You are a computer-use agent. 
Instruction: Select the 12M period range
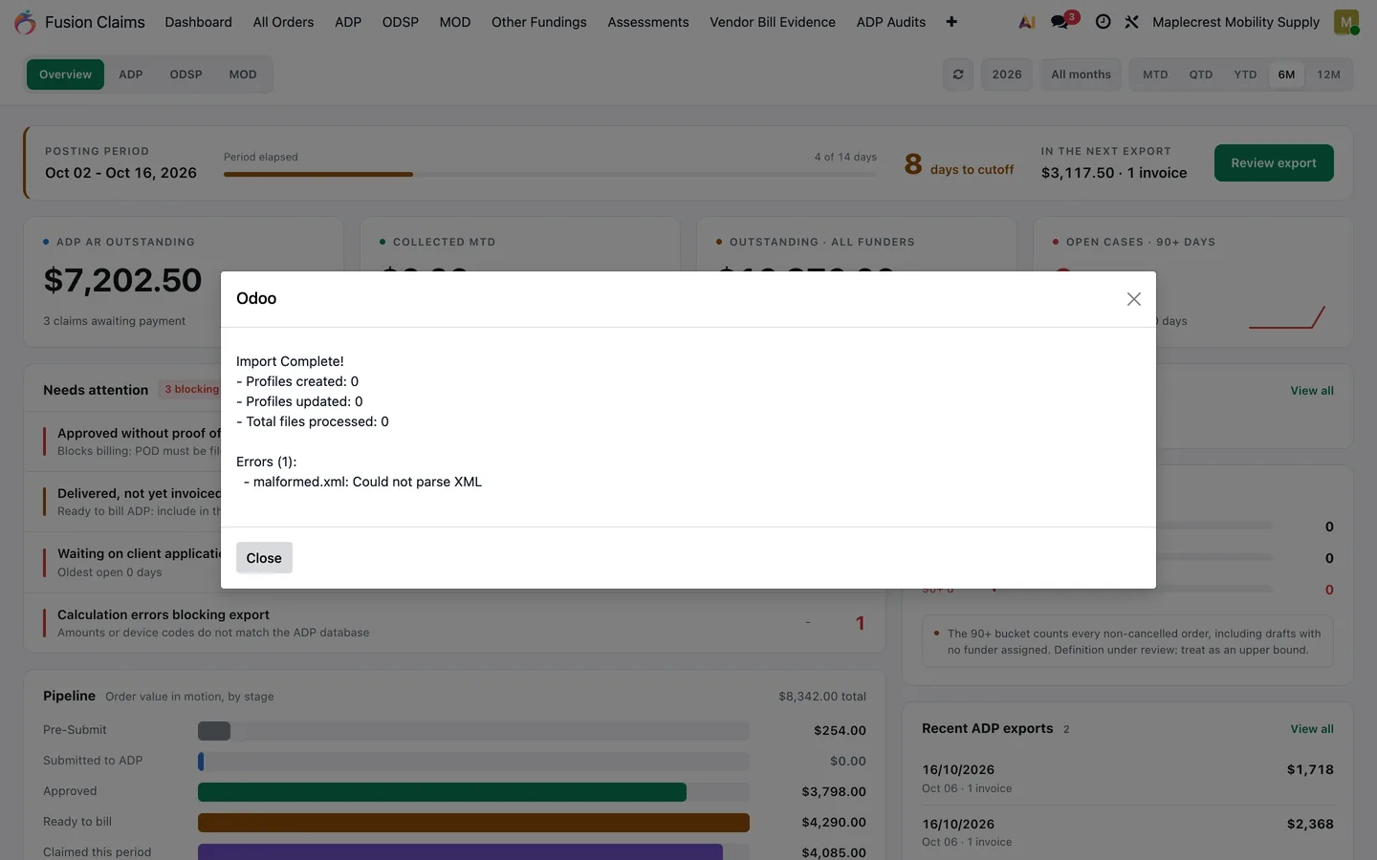(1329, 75)
